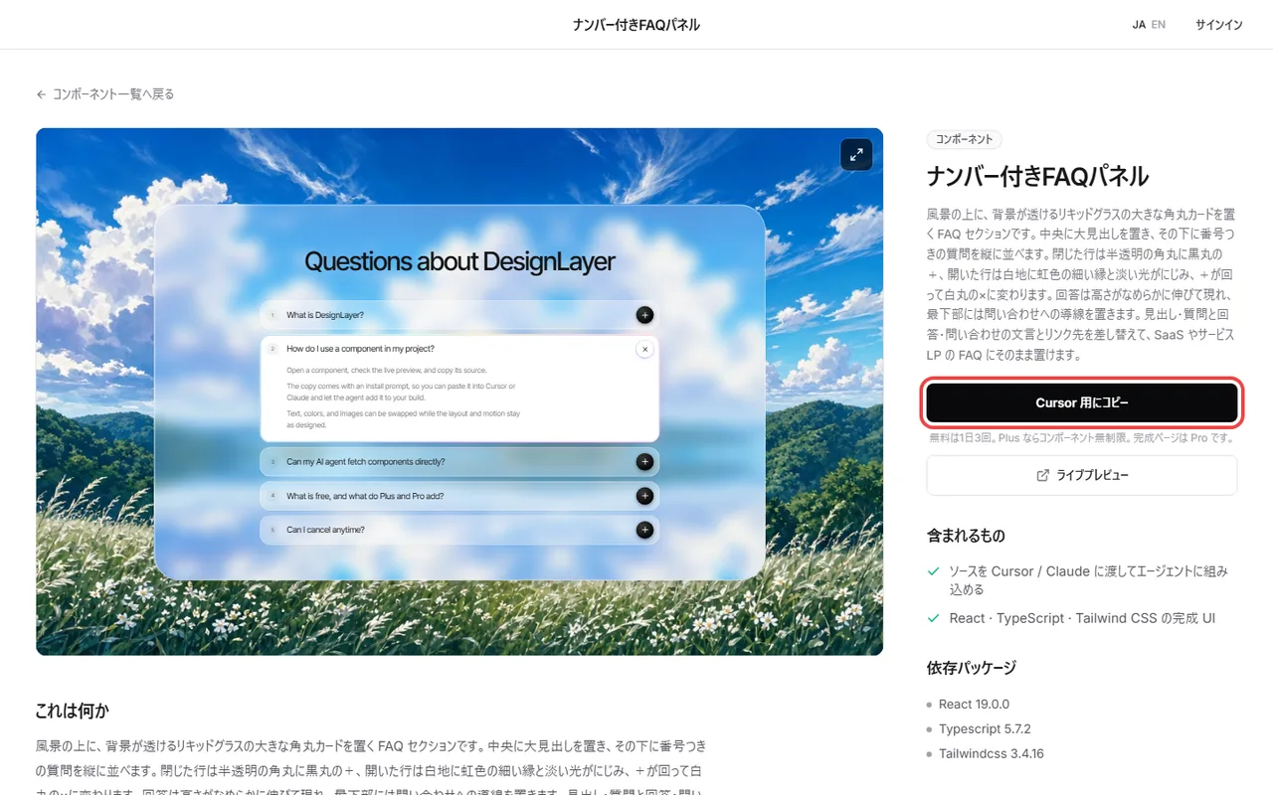Open the ライブプレビュー button
The image size is (1273, 795).
pyautogui.click(x=1082, y=475)
